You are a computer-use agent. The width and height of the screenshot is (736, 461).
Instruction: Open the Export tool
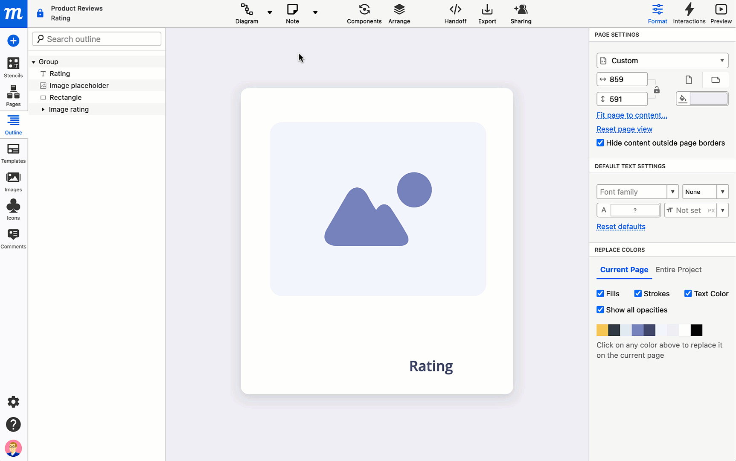point(487,14)
